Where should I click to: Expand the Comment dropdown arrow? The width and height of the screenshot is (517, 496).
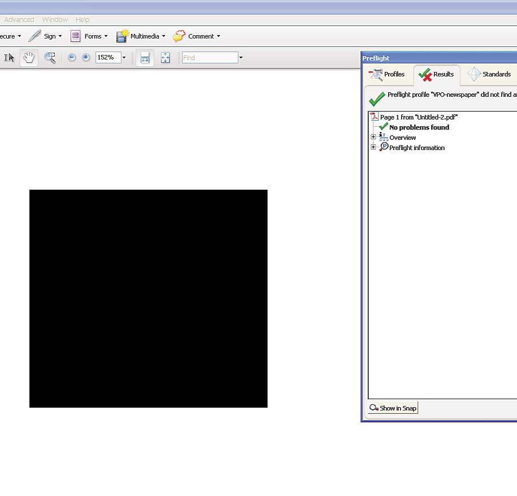[218, 36]
